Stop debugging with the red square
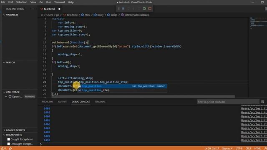The width and height of the screenshot is (267, 150). [x=150, y=8]
